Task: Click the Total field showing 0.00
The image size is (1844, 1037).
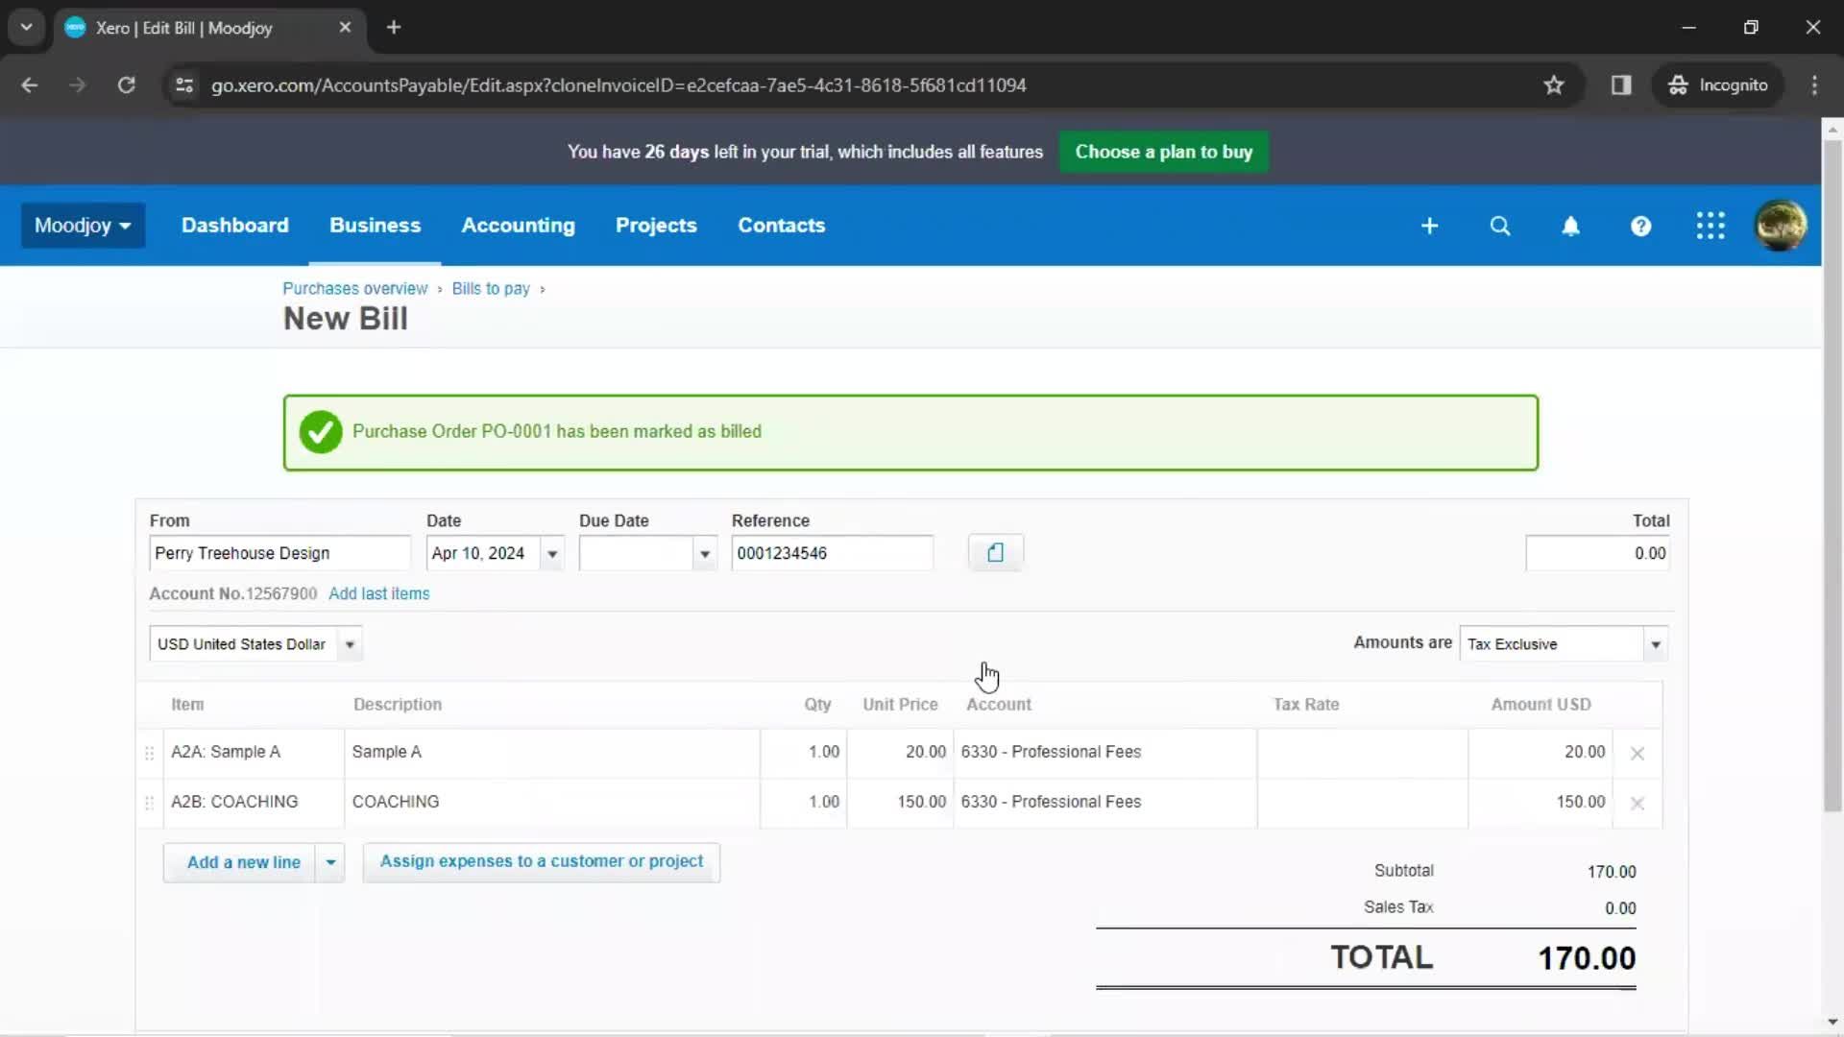Action: [x=1597, y=553]
